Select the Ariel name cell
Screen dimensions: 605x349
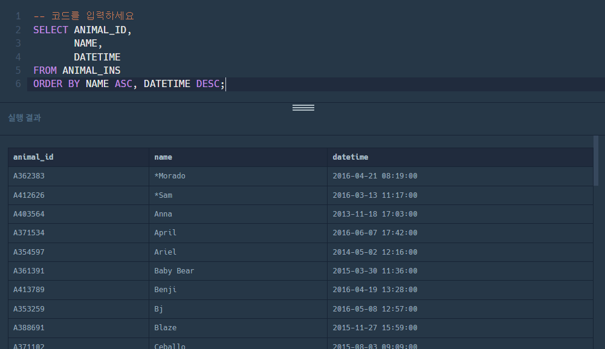click(x=238, y=252)
